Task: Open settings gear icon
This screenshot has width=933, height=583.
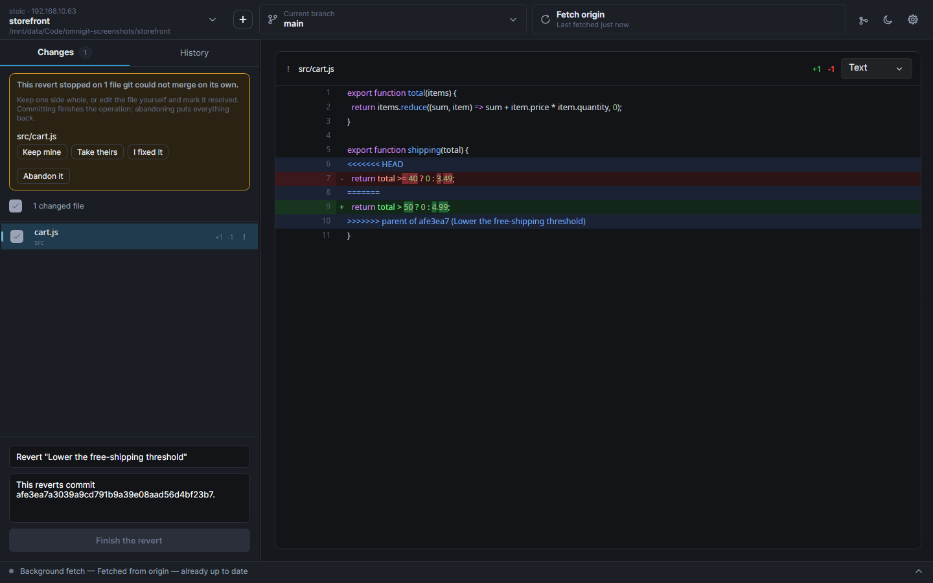Action: tap(913, 20)
